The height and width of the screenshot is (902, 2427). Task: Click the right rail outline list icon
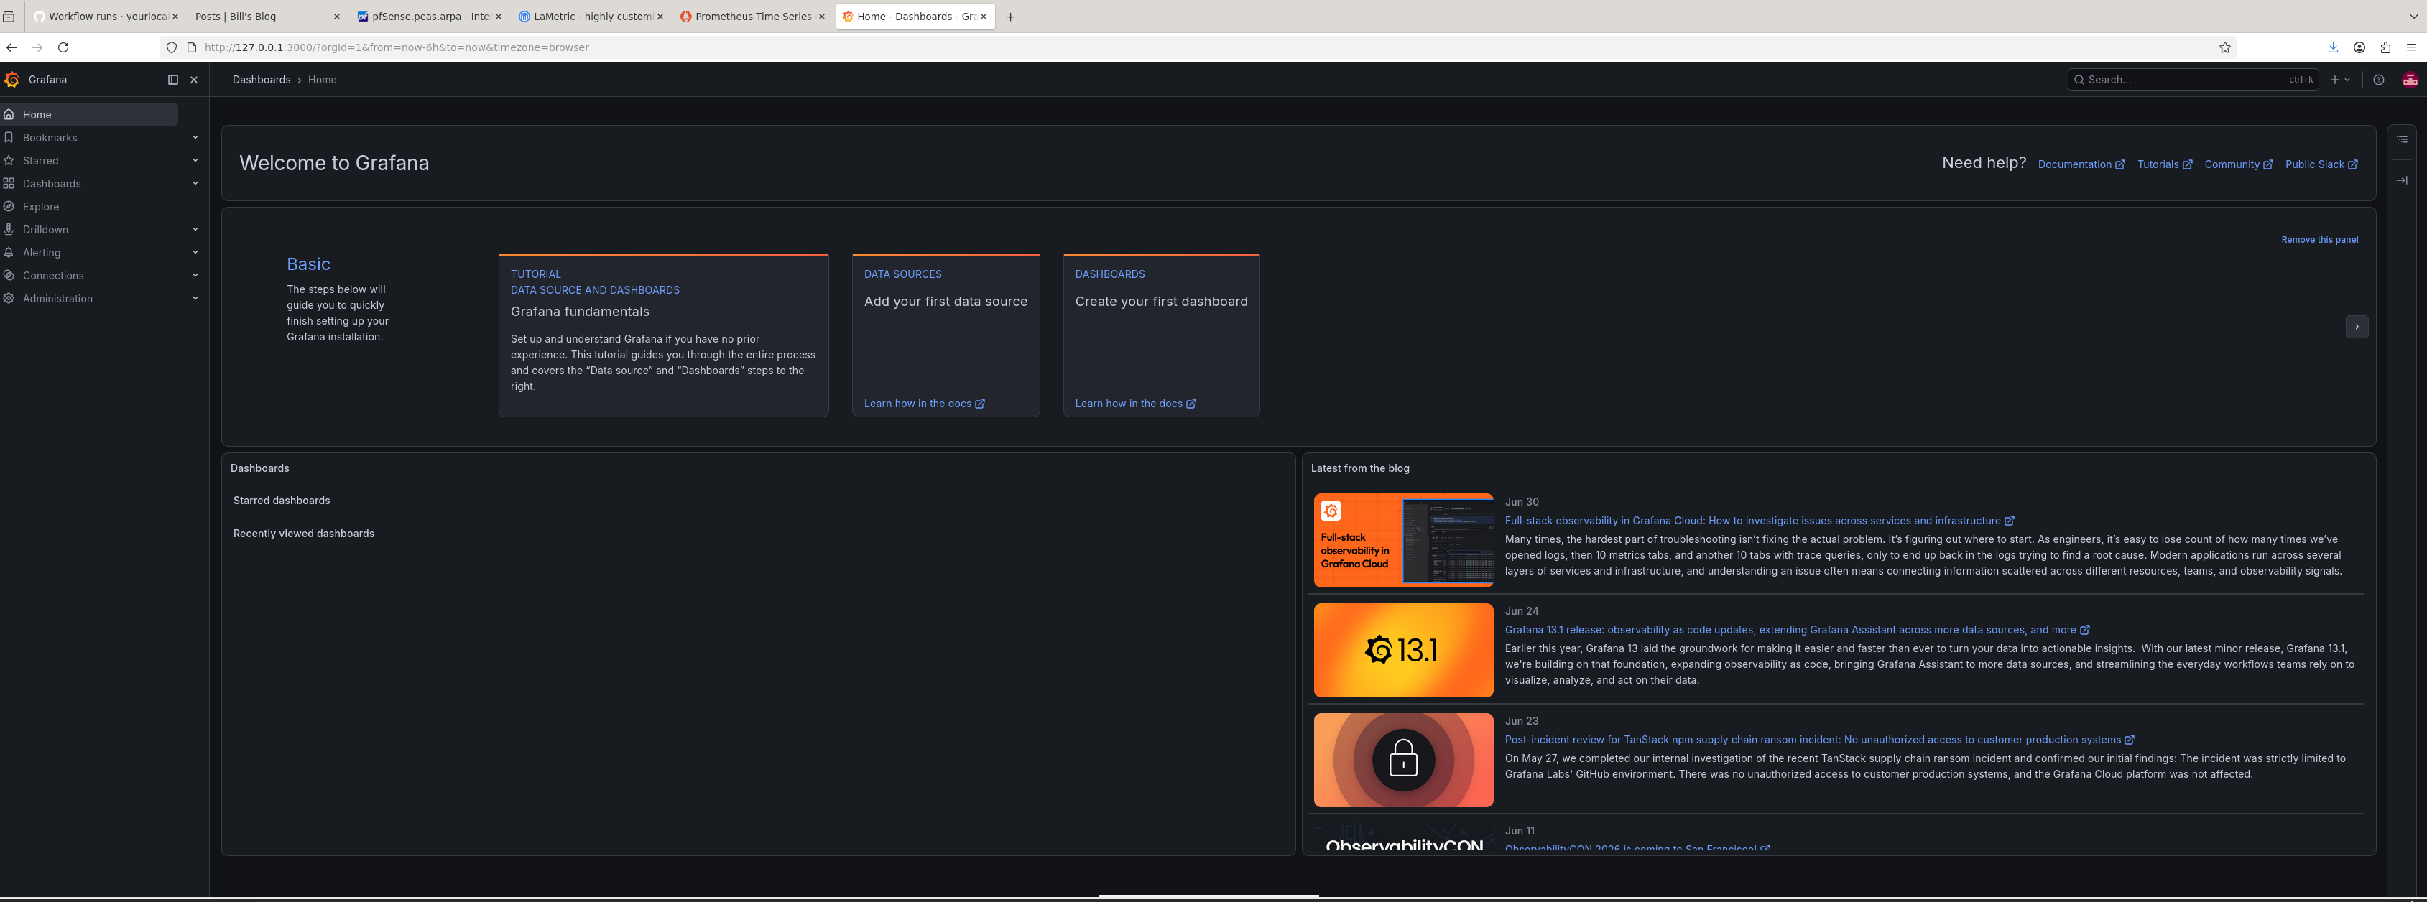point(2403,139)
